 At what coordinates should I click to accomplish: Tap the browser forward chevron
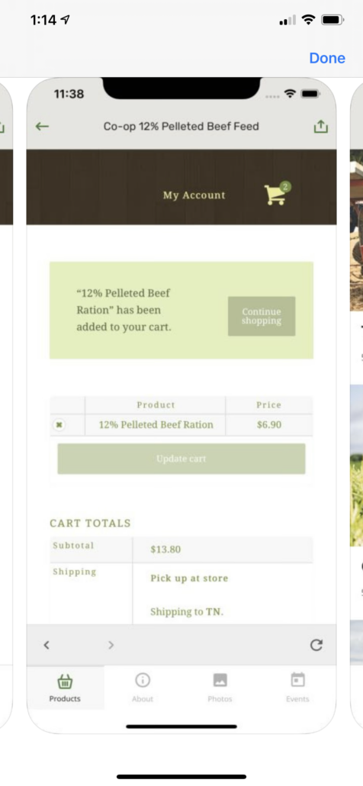[111, 645]
